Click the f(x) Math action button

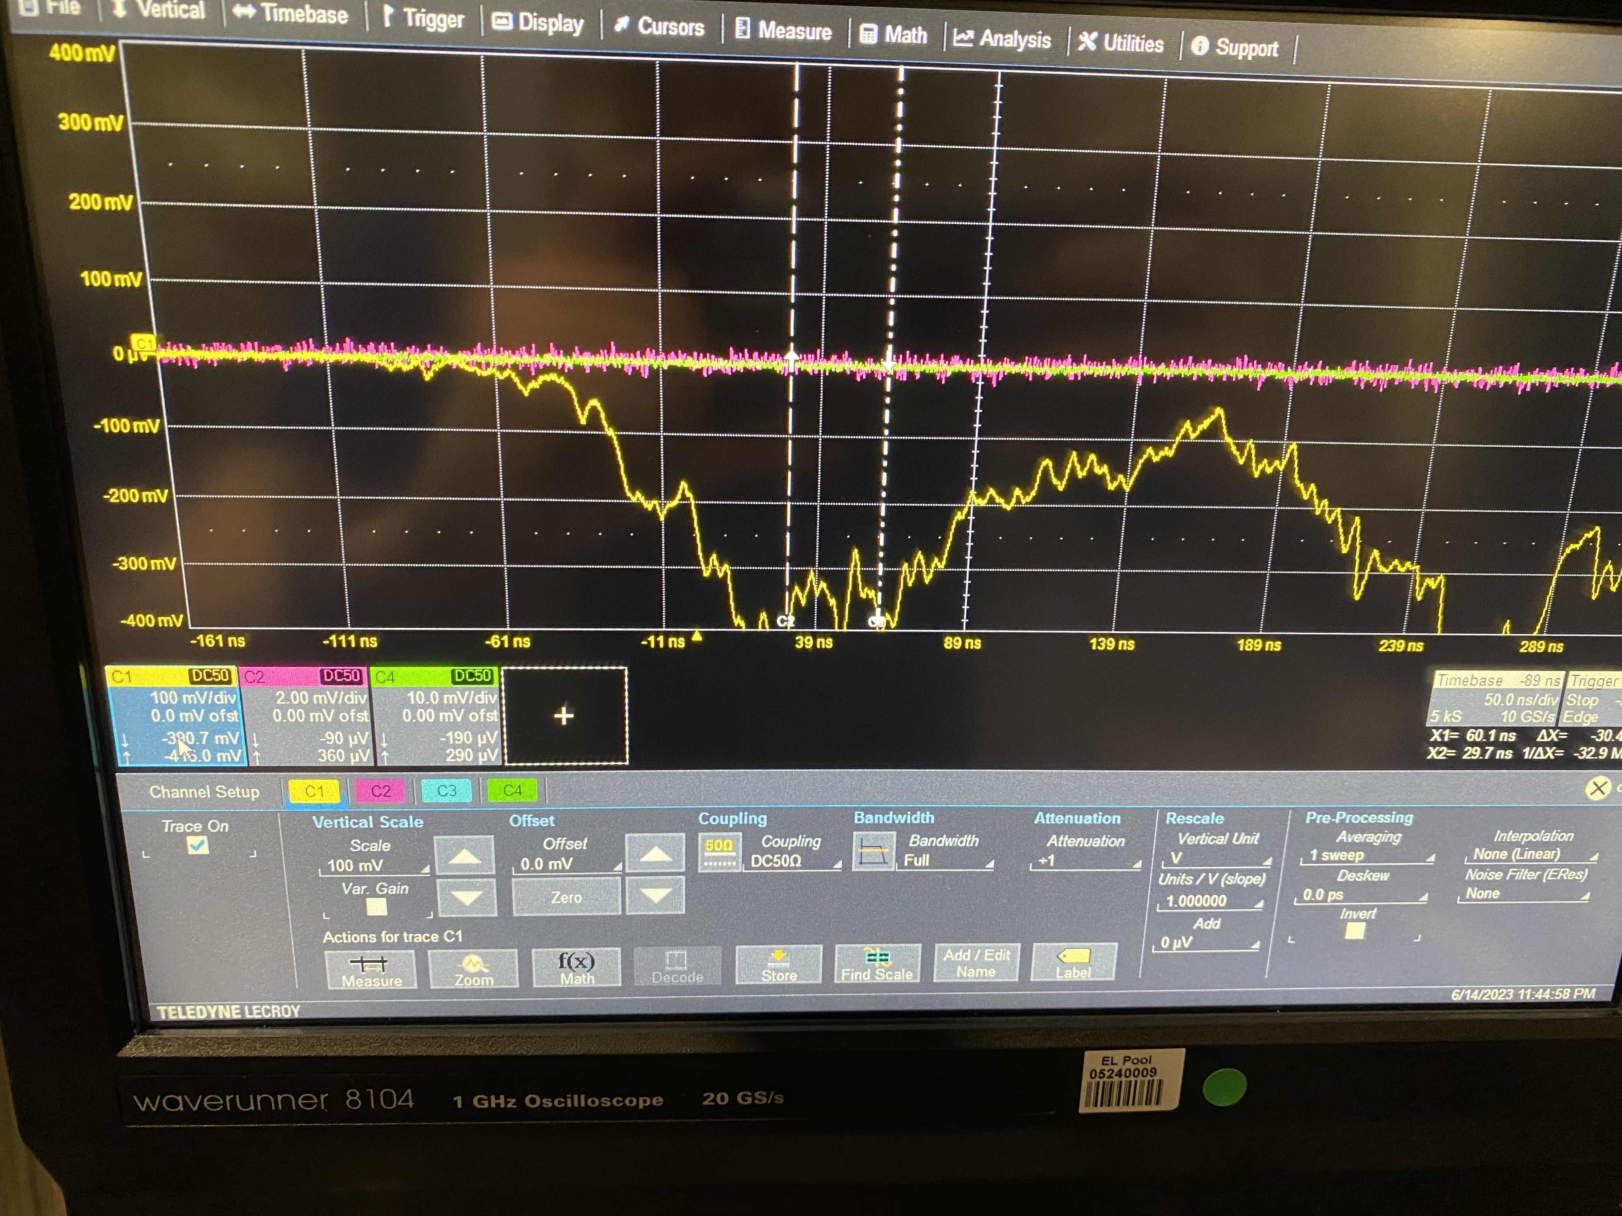point(576,967)
